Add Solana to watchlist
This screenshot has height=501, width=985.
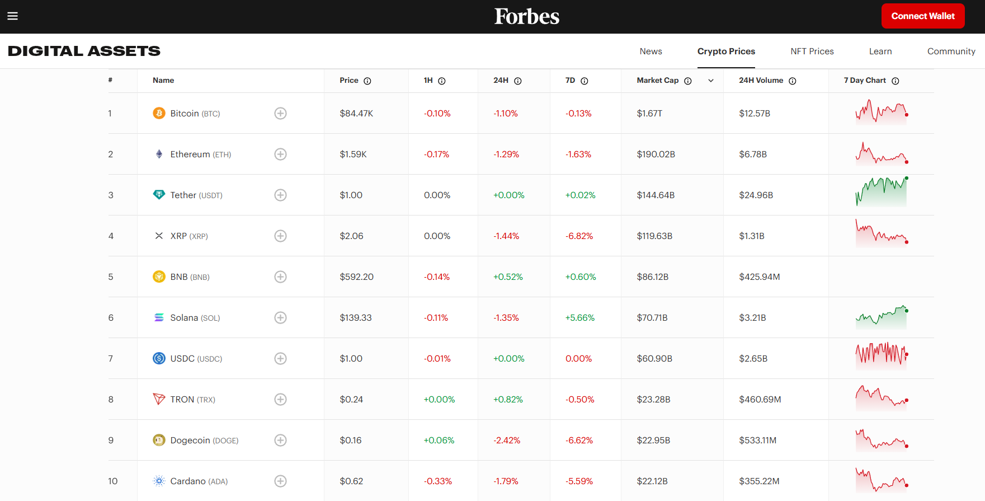[x=281, y=317]
